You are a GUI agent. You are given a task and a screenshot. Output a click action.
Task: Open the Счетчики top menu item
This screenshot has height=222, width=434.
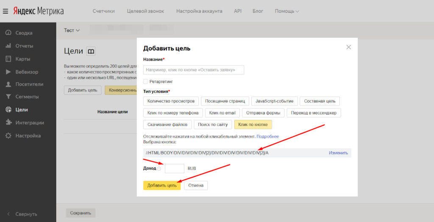point(103,11)
